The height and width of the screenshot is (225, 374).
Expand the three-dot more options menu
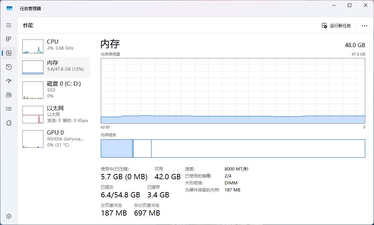(365, 26)
